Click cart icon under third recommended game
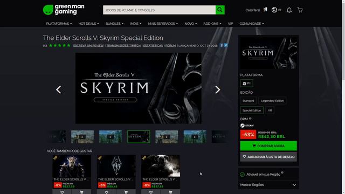 click(x=170, y=192)
